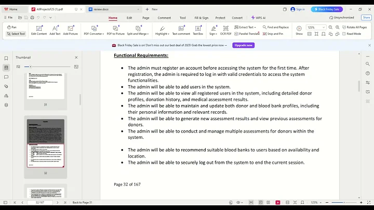Open Find and Replace
The height and width of the screenshot is (210, 374).
(x=276, y=27)
